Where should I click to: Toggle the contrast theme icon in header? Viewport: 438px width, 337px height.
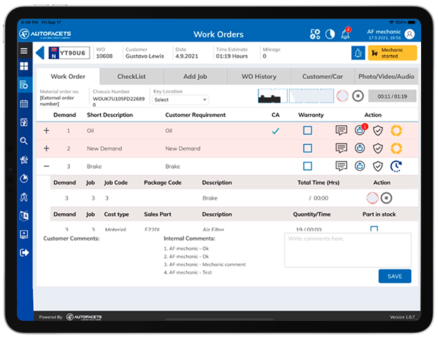[330, 34]
